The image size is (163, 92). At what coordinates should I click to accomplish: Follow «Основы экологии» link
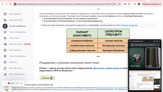129,25
